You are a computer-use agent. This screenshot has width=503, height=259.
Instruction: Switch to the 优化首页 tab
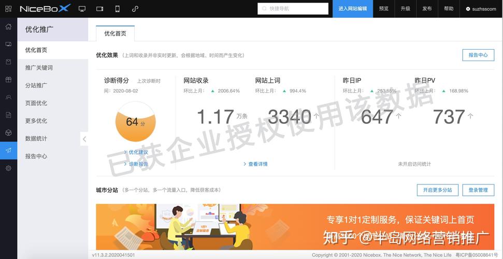coord(115,34)
